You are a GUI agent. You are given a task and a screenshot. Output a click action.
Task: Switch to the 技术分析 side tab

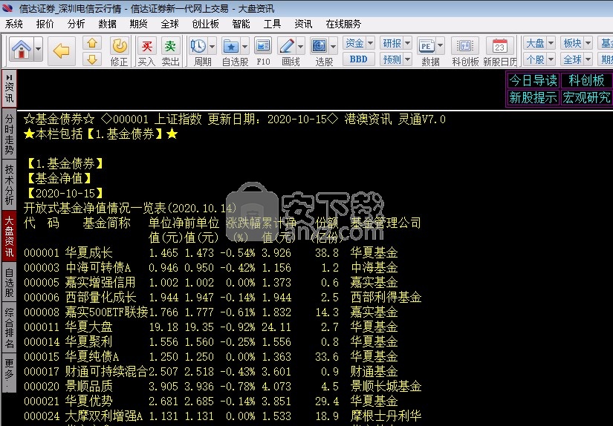pyautogui.click(x=10, y=185)
